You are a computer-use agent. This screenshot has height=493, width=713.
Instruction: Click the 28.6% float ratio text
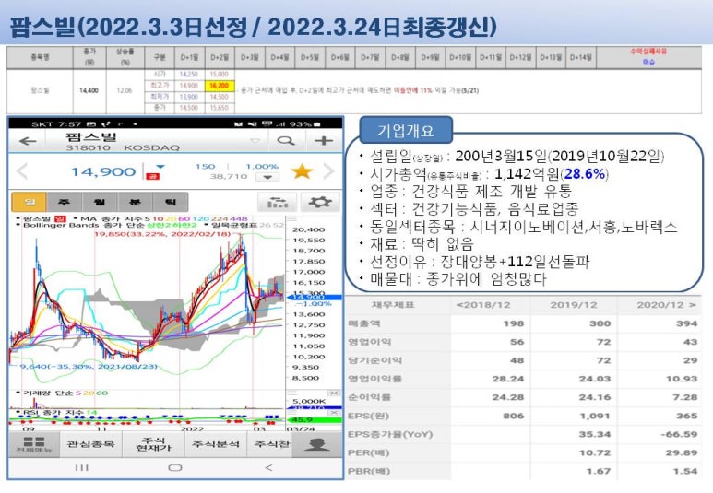coord(585,173)
